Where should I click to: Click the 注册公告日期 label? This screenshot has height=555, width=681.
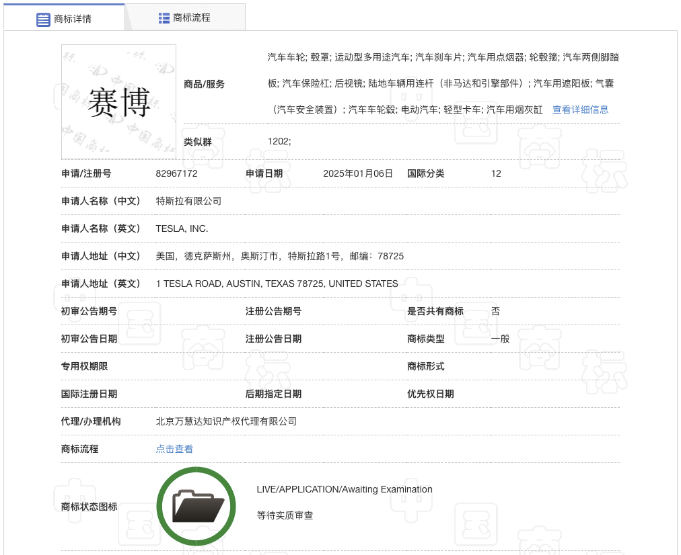click(x=274, y=339)
